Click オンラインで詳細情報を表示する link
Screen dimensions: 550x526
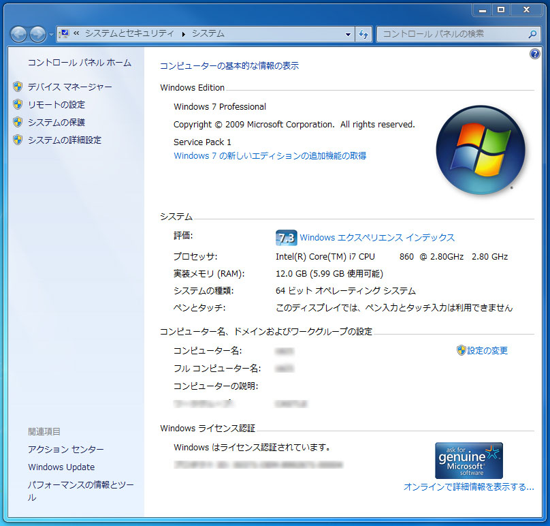pyautogui.click(x=468, y=486)
